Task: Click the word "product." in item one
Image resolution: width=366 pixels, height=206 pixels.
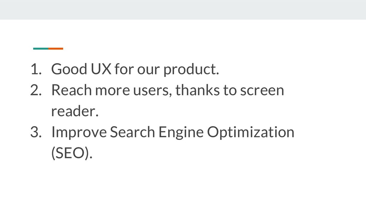Action: [191, 70]
